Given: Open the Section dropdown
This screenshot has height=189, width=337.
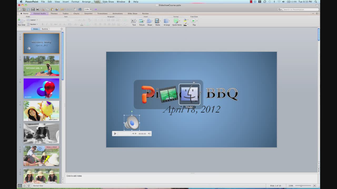Looking at the screenshot, I should (32, 24).
